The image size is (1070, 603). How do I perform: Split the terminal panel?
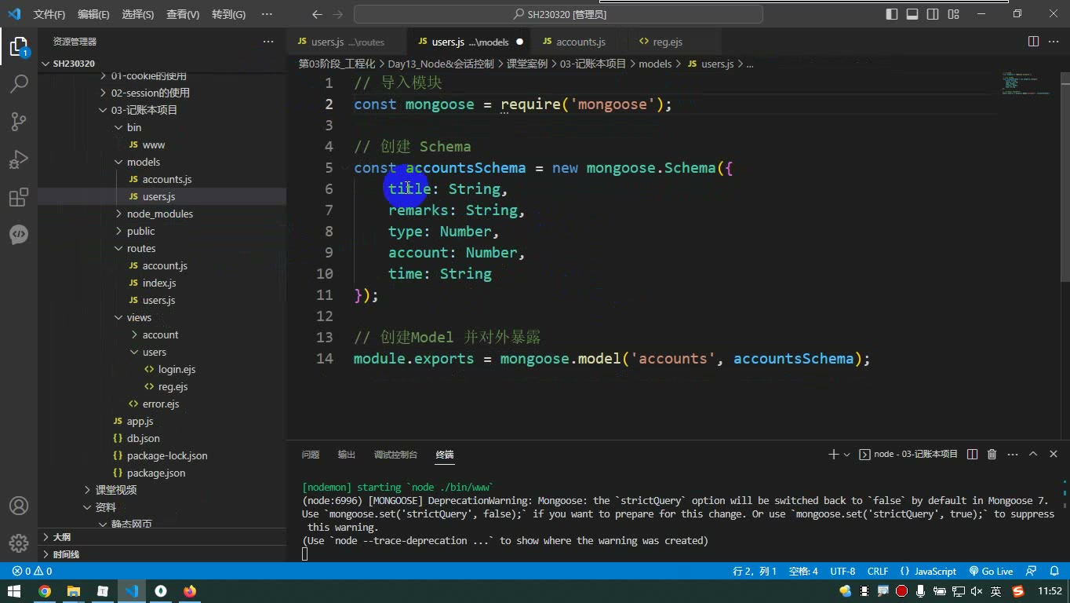[973, 454]
